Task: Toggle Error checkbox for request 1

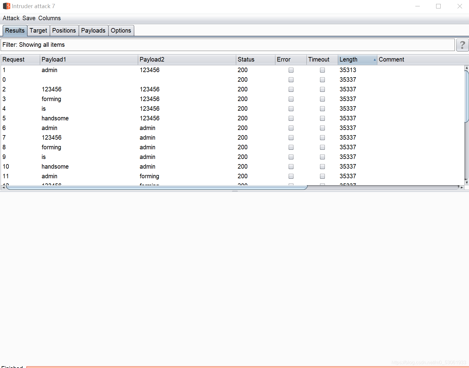Action: [291, 70]
